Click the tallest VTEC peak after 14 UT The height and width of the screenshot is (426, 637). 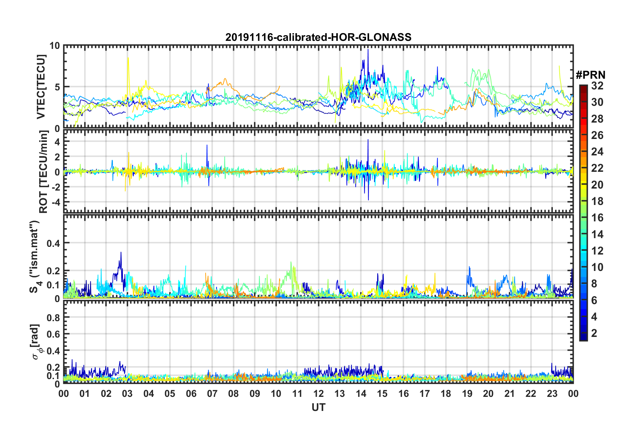click(x=368, y=50)
